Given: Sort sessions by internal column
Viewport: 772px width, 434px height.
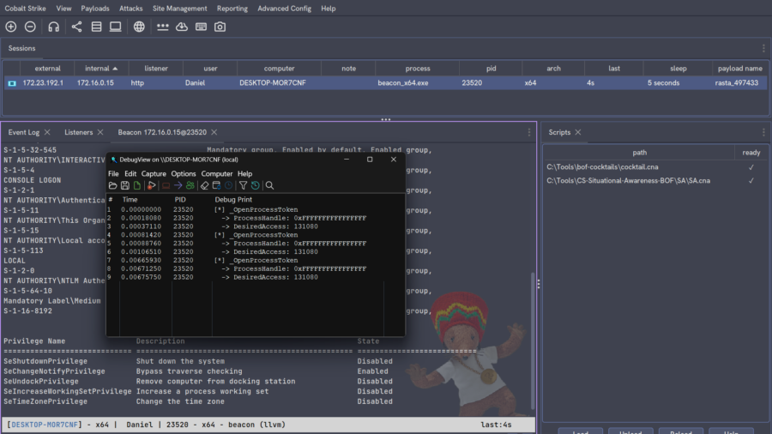Looking at the screenshot, I should [x=101, y=69].
